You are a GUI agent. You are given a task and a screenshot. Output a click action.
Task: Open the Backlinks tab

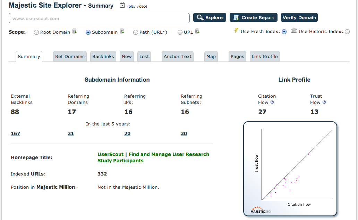[x=103, y=57]
